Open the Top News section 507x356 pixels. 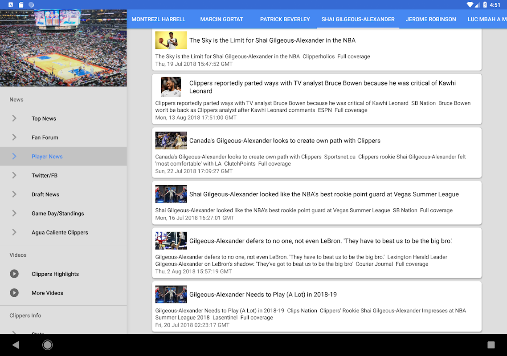[x=63, y=118]
